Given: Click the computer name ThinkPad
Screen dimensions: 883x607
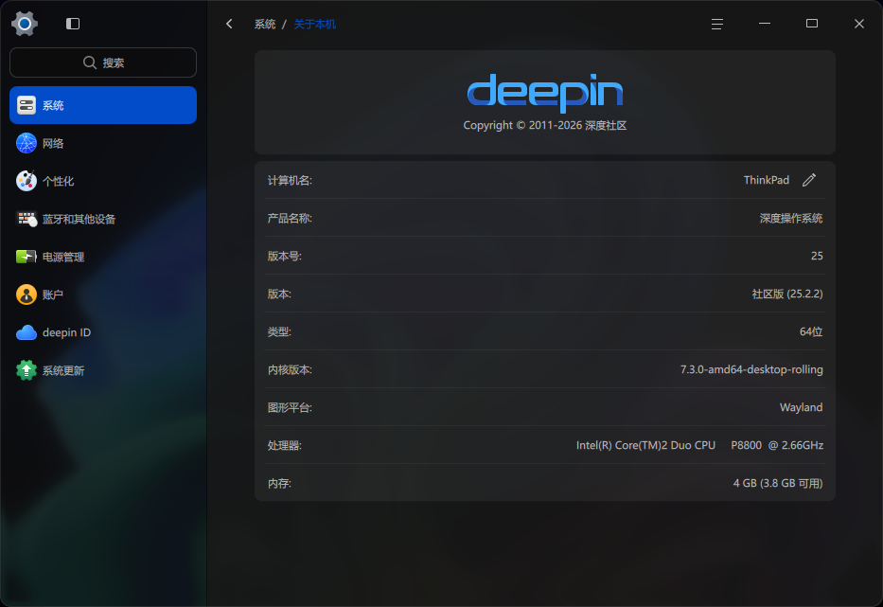Looking at the screenshot, I should coord(767,180).
